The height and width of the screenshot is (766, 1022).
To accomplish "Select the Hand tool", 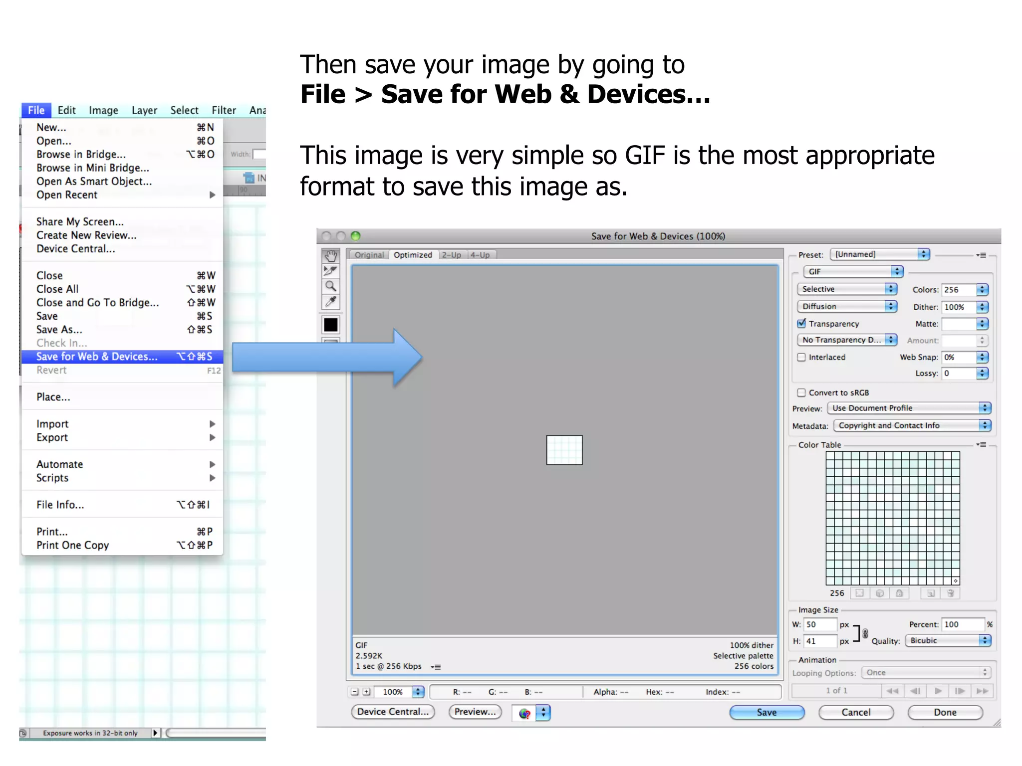I will 330,256.
